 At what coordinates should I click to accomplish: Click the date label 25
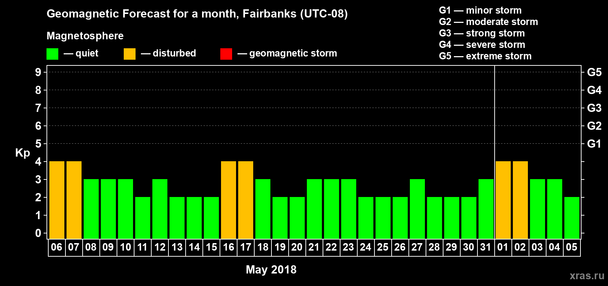383,247
